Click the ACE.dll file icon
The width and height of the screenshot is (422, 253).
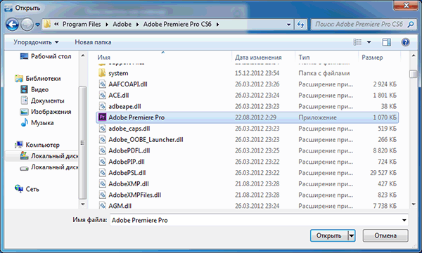point(102,95)
